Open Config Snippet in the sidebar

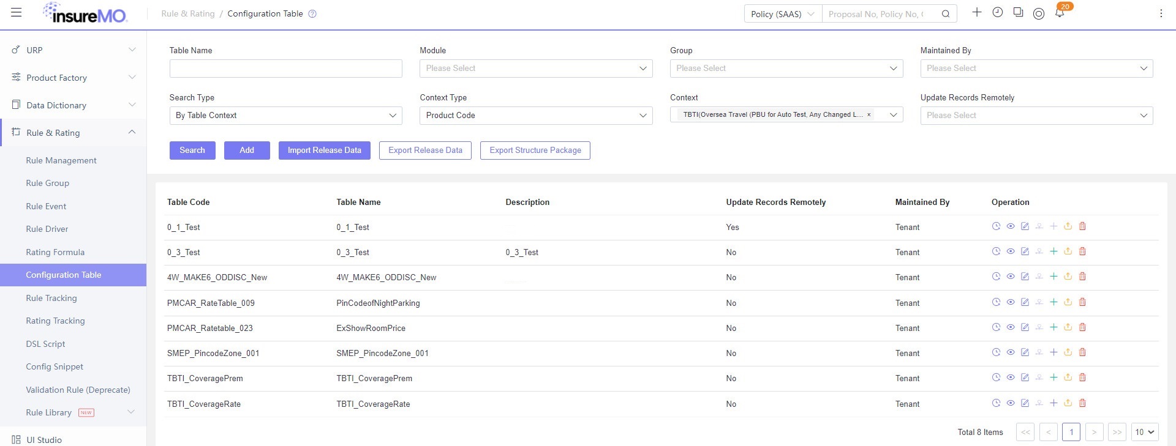55,366
